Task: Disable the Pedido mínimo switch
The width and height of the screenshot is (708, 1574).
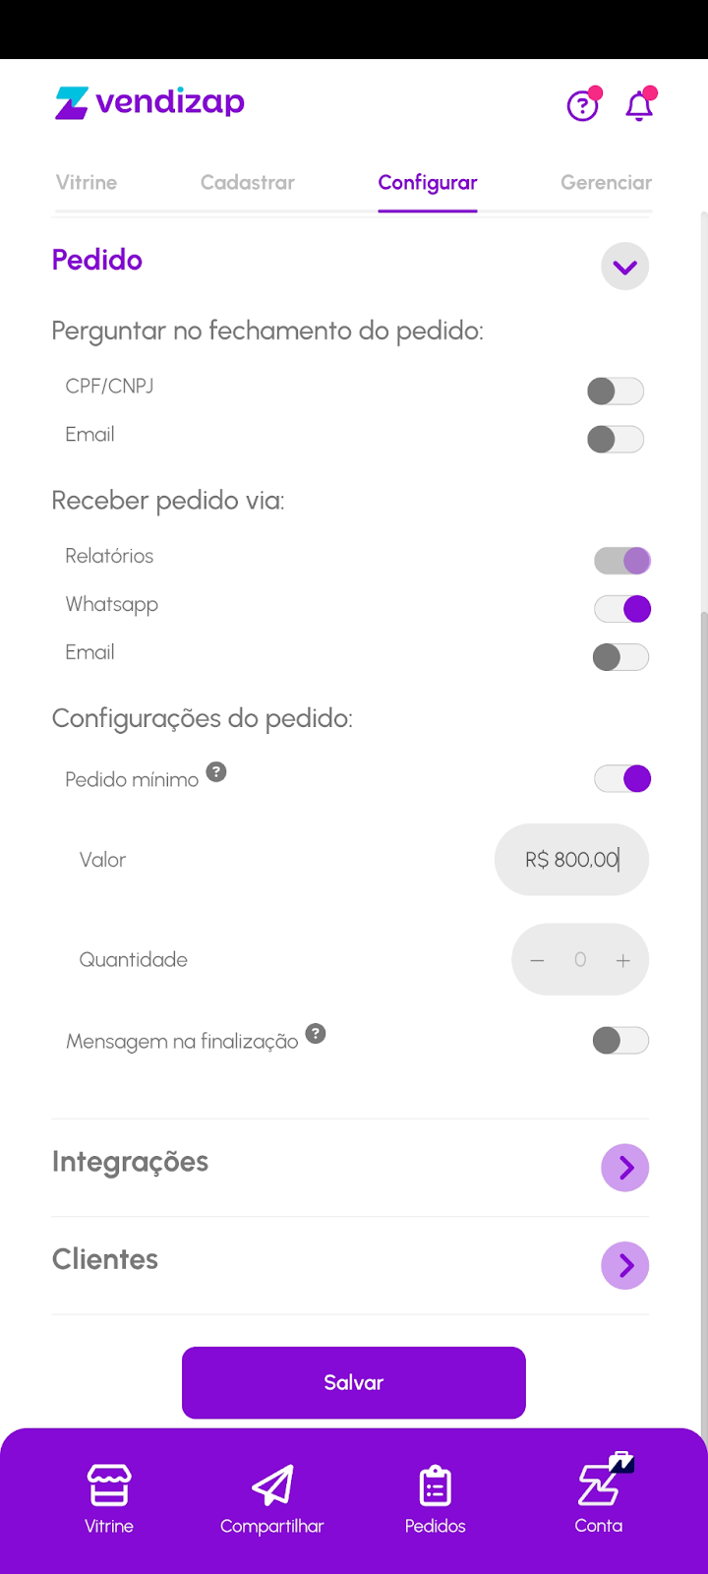Action: click(622, 779)
